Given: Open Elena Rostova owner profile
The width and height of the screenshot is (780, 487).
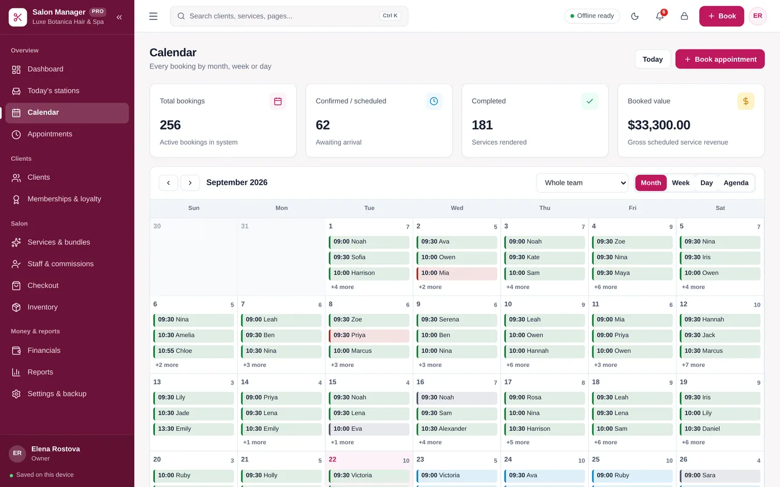Looking at the screenshot, I should click(67, 453).
